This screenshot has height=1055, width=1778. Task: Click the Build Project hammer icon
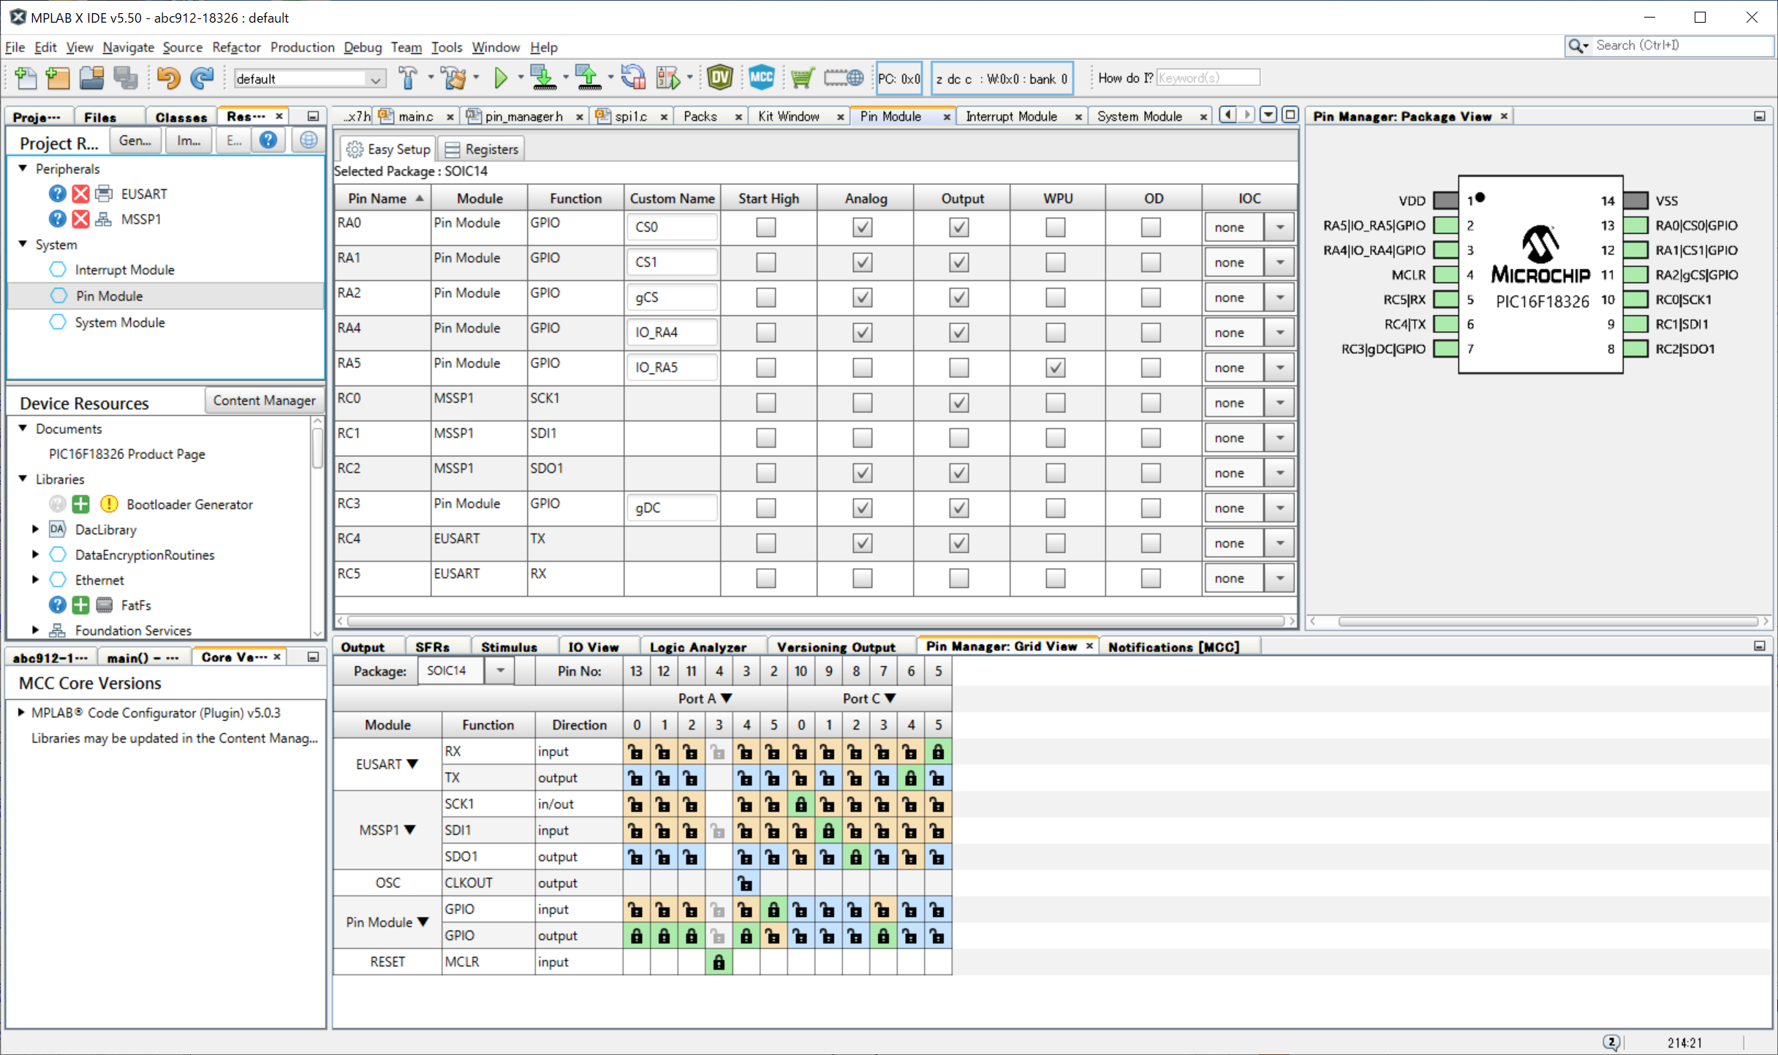(408, 77)
